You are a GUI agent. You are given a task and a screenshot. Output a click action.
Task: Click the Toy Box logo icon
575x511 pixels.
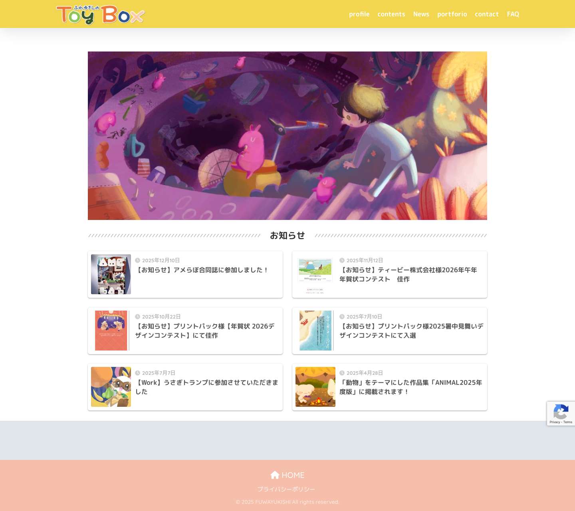pyautogui.click(x=100, y=15)
